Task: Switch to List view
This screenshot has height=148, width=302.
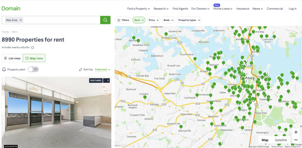Action: click(x=12, y=58)
